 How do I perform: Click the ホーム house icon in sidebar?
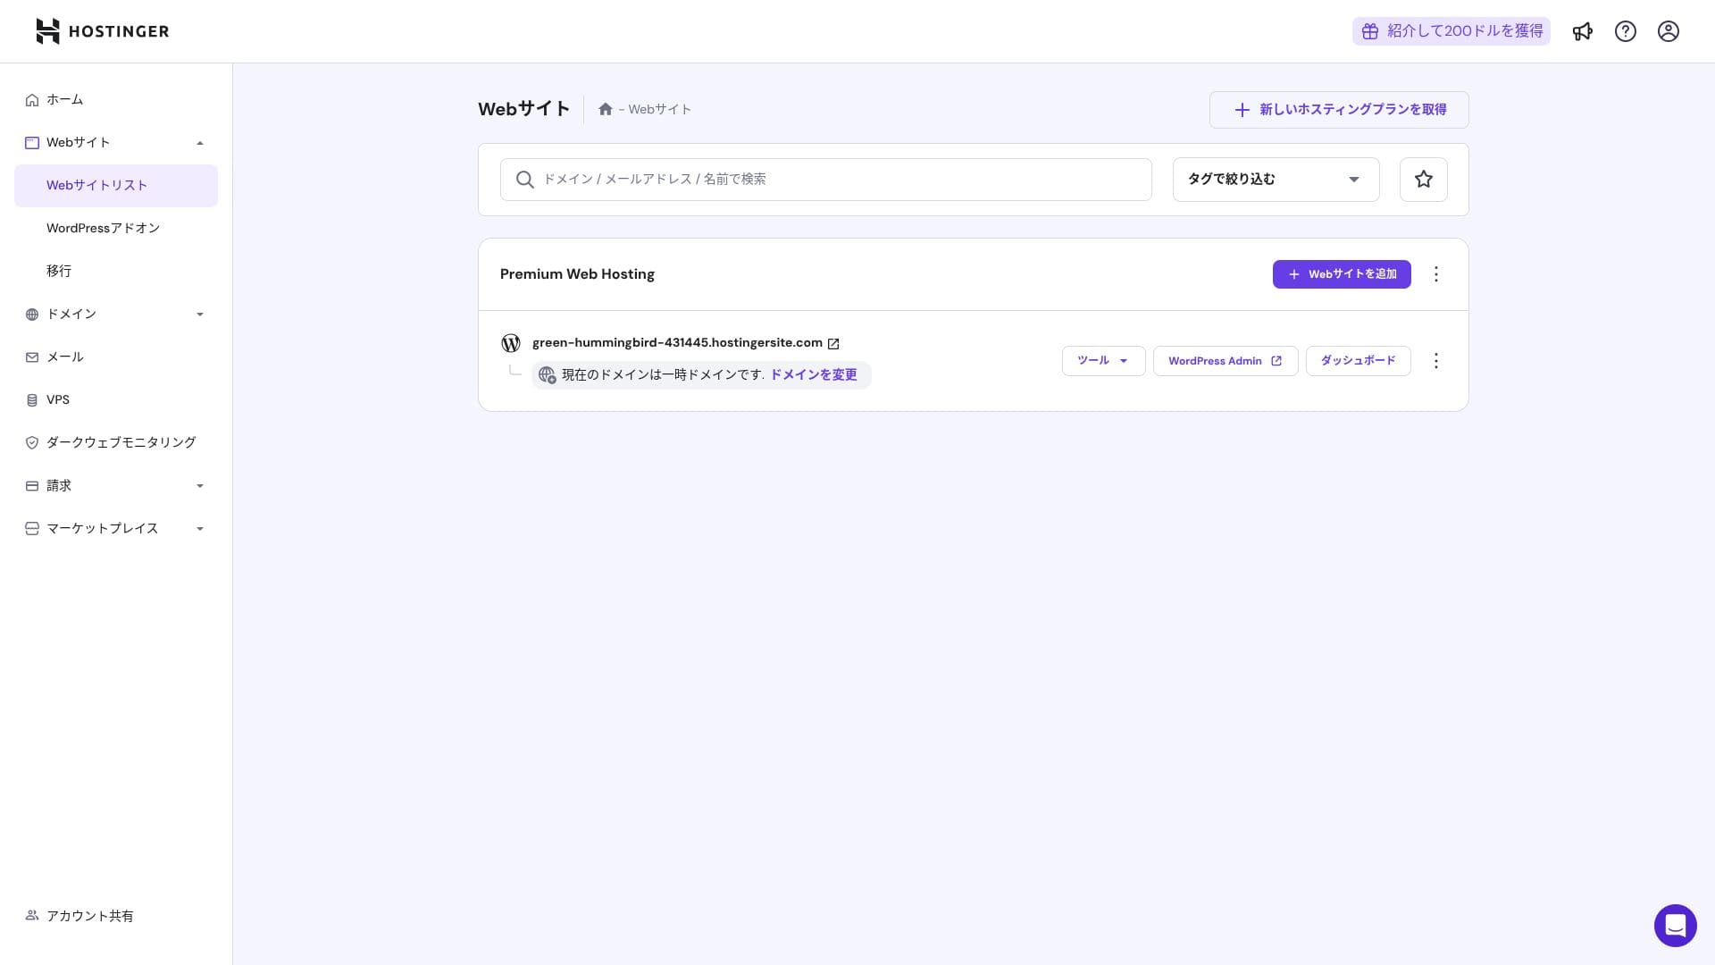tap(32, 100)
